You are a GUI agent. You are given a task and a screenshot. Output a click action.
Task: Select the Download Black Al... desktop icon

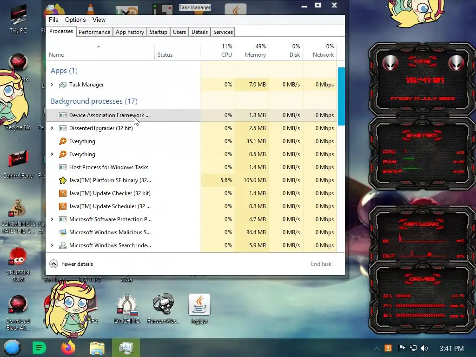(18, 313)
